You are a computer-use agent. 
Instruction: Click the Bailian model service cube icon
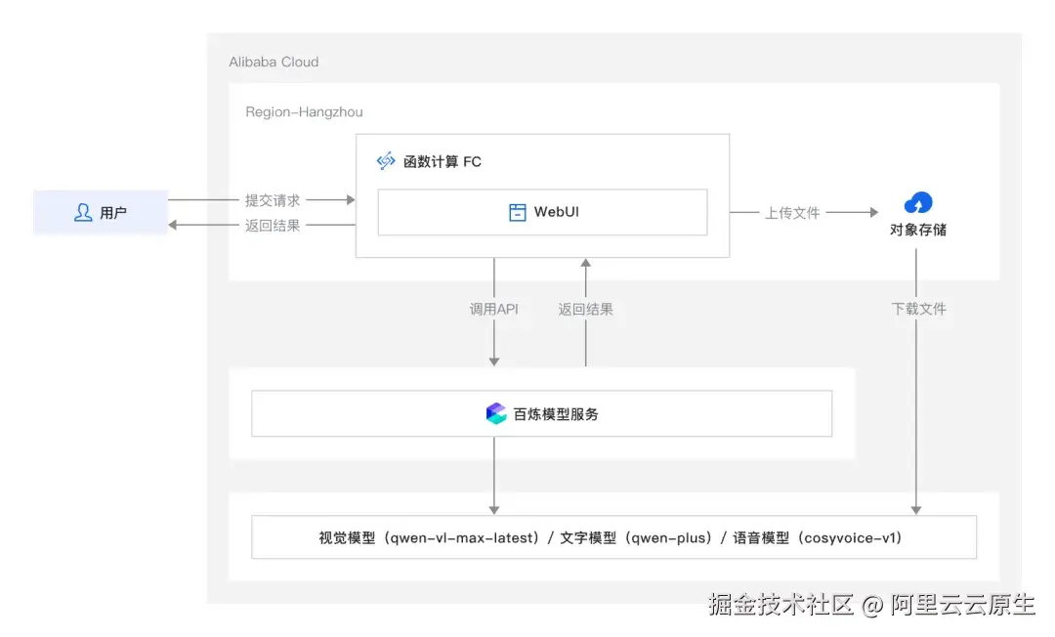tap(496, 413)
